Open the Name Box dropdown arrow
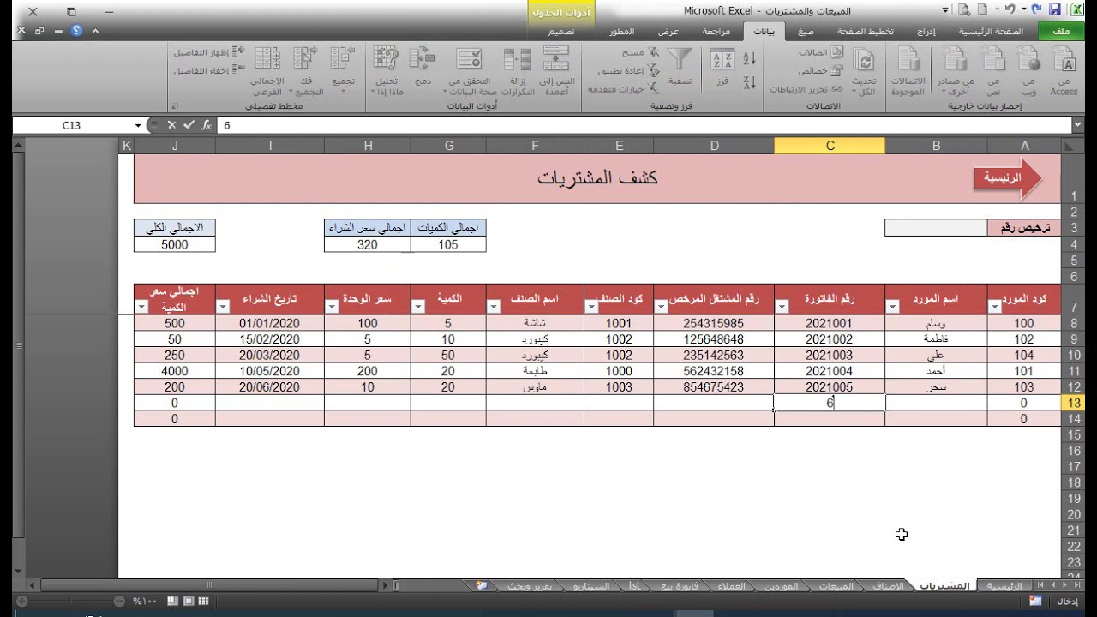 tap(138, 125)
